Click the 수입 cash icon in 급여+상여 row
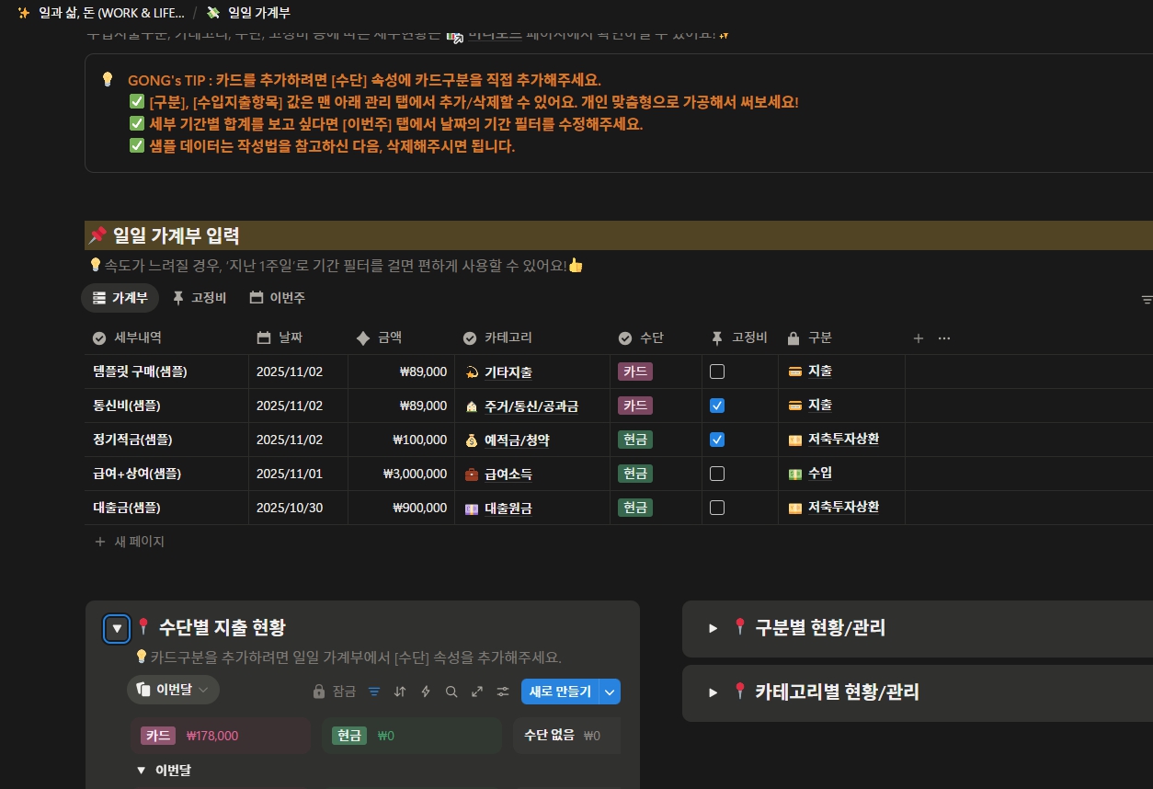The image size is (1153, 789). click(795, 474)
